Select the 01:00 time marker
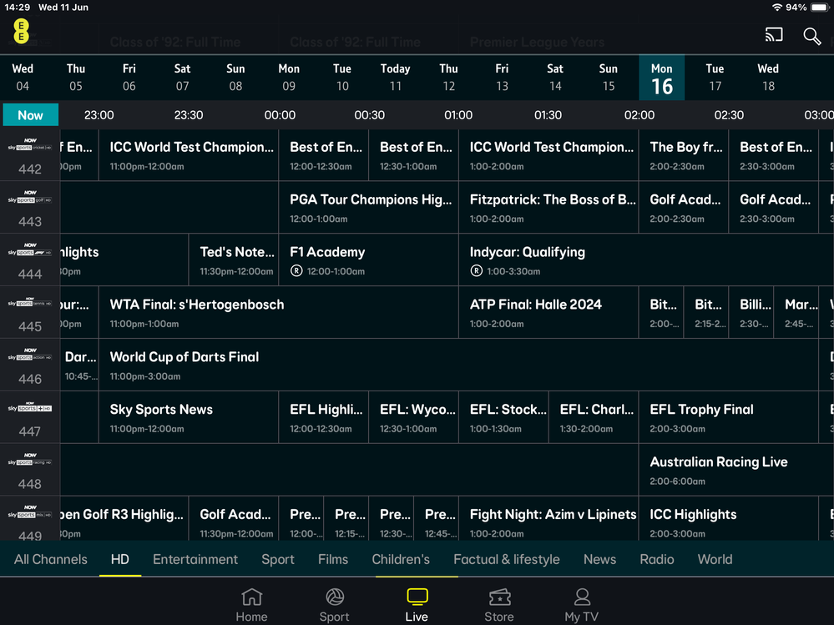Image resolution: width=834 pixels, height=625 pixels. (x=458, y=115)
